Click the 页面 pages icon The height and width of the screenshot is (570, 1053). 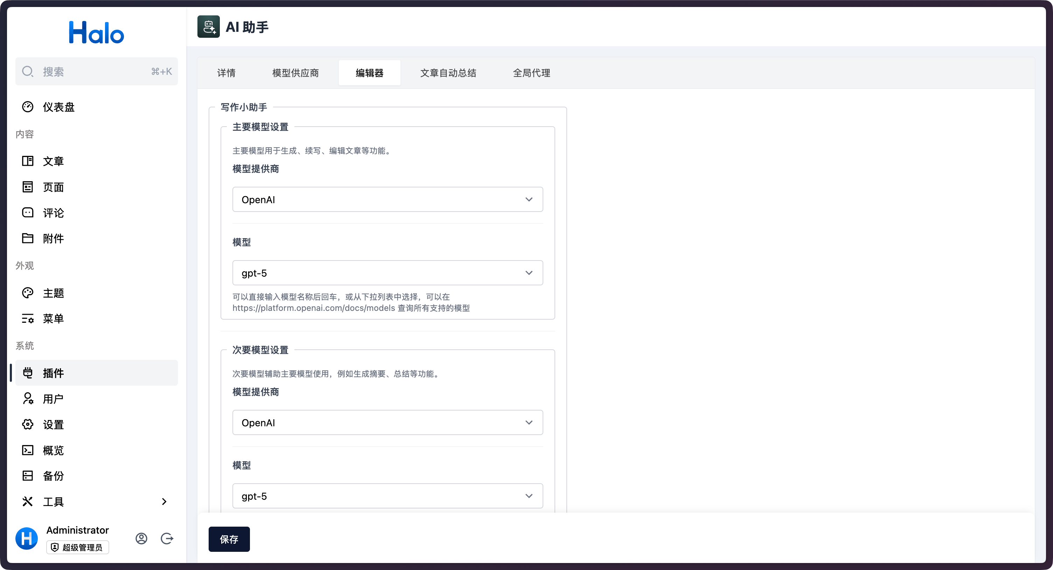[x=27, y=187]
